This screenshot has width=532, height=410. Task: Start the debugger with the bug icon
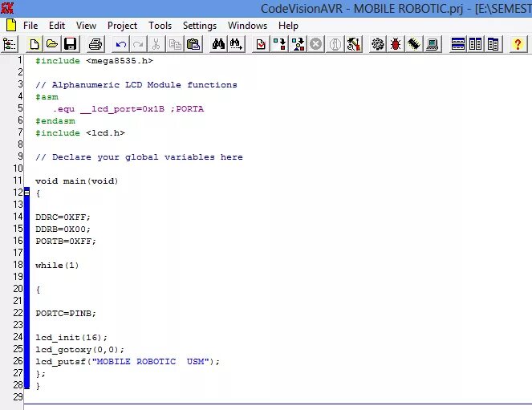click(396, 44)
